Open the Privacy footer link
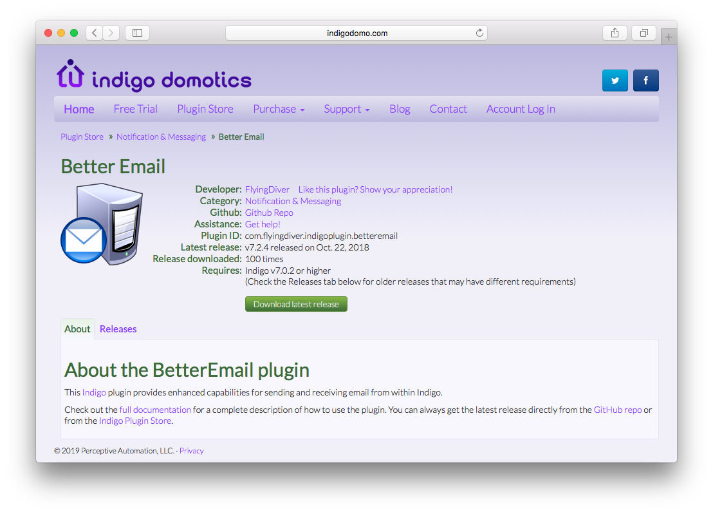713x514 pixels. coord(191,451)
